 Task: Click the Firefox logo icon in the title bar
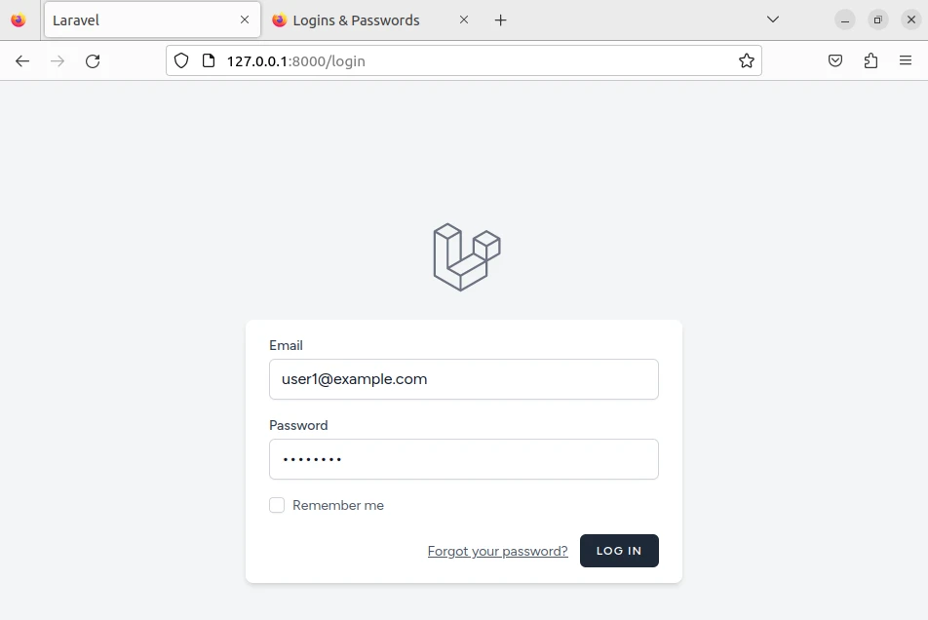tap(18, 19)
